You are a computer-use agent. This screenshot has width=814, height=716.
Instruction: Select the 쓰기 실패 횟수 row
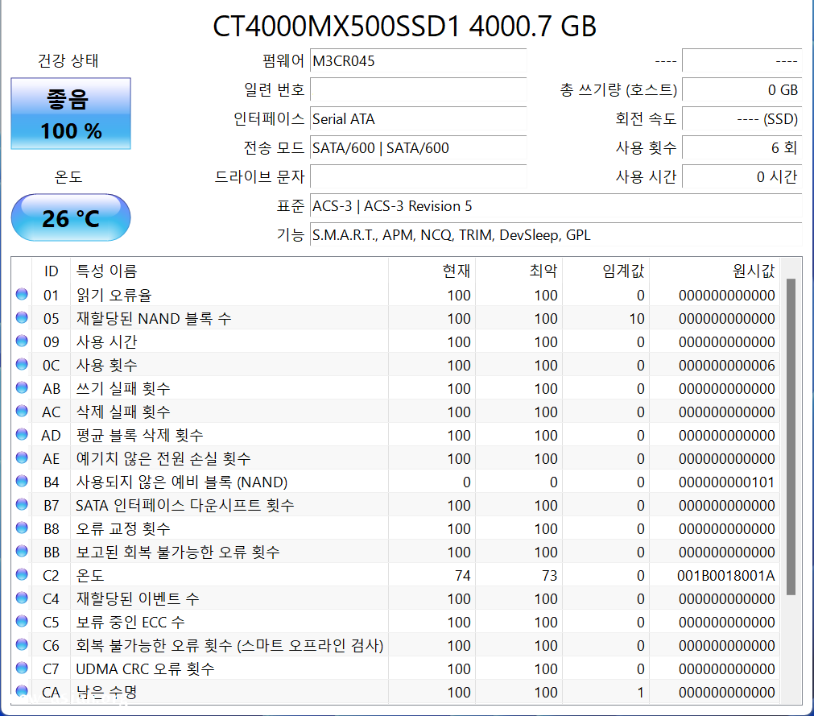tap(395, 388)
